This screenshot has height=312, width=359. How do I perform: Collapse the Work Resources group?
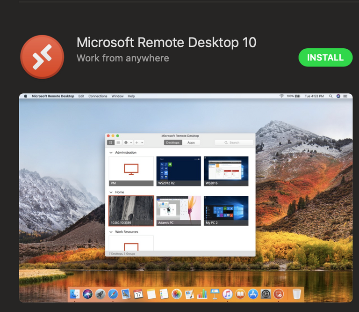click(x=111, y=232)
